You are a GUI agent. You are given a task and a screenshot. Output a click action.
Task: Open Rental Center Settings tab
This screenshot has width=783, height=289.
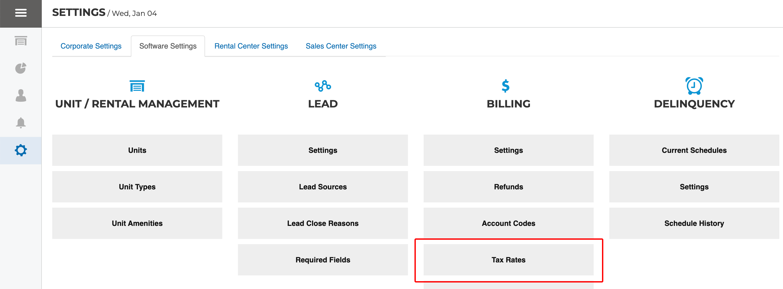coord(251,46)
